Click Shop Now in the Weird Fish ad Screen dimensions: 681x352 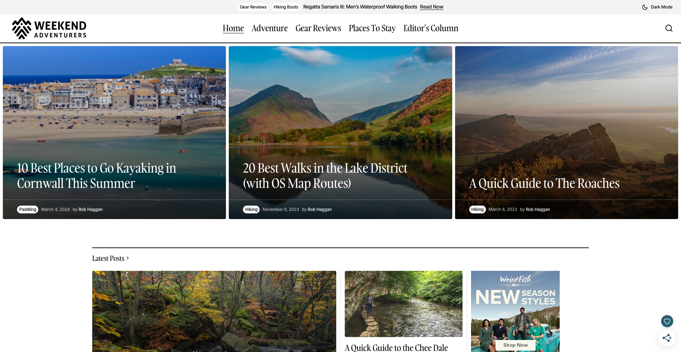tap(515, 345)
